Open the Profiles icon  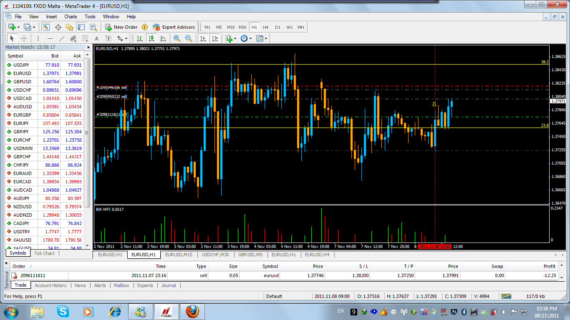27,27
